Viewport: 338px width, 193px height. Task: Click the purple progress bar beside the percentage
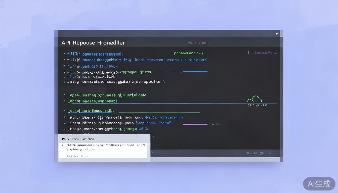click(x=195, y=124)
